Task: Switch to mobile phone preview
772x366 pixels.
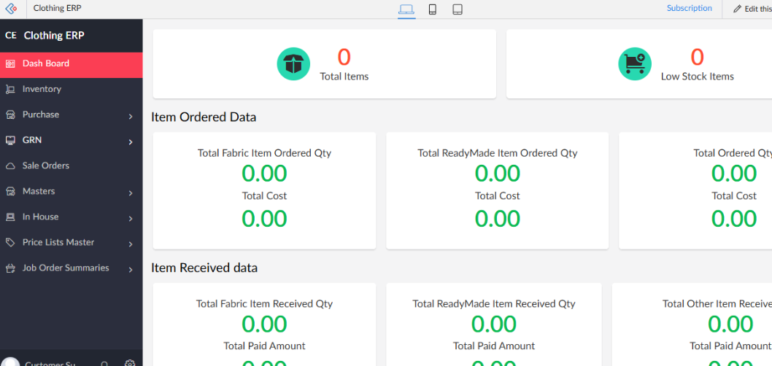Action: tap(432, 9)
